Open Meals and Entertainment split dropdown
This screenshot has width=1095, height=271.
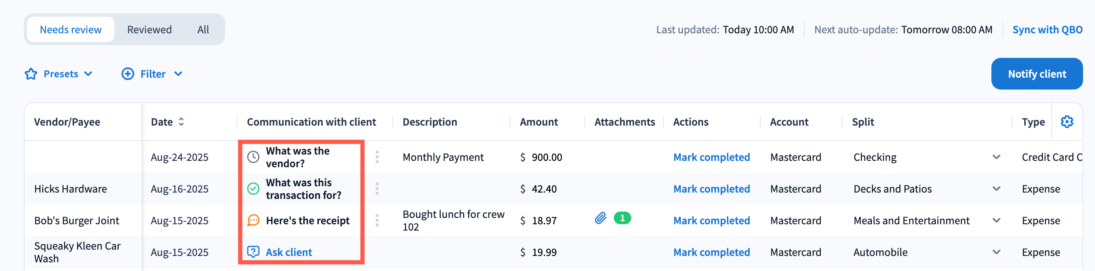pos(996,221)
